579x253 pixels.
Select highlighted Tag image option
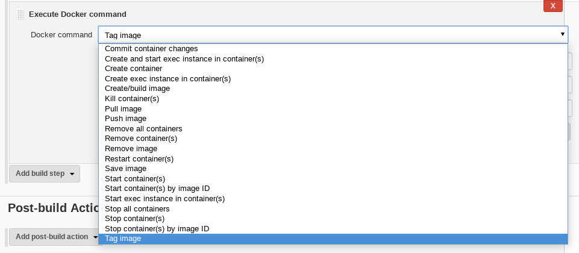click(333, 239)
